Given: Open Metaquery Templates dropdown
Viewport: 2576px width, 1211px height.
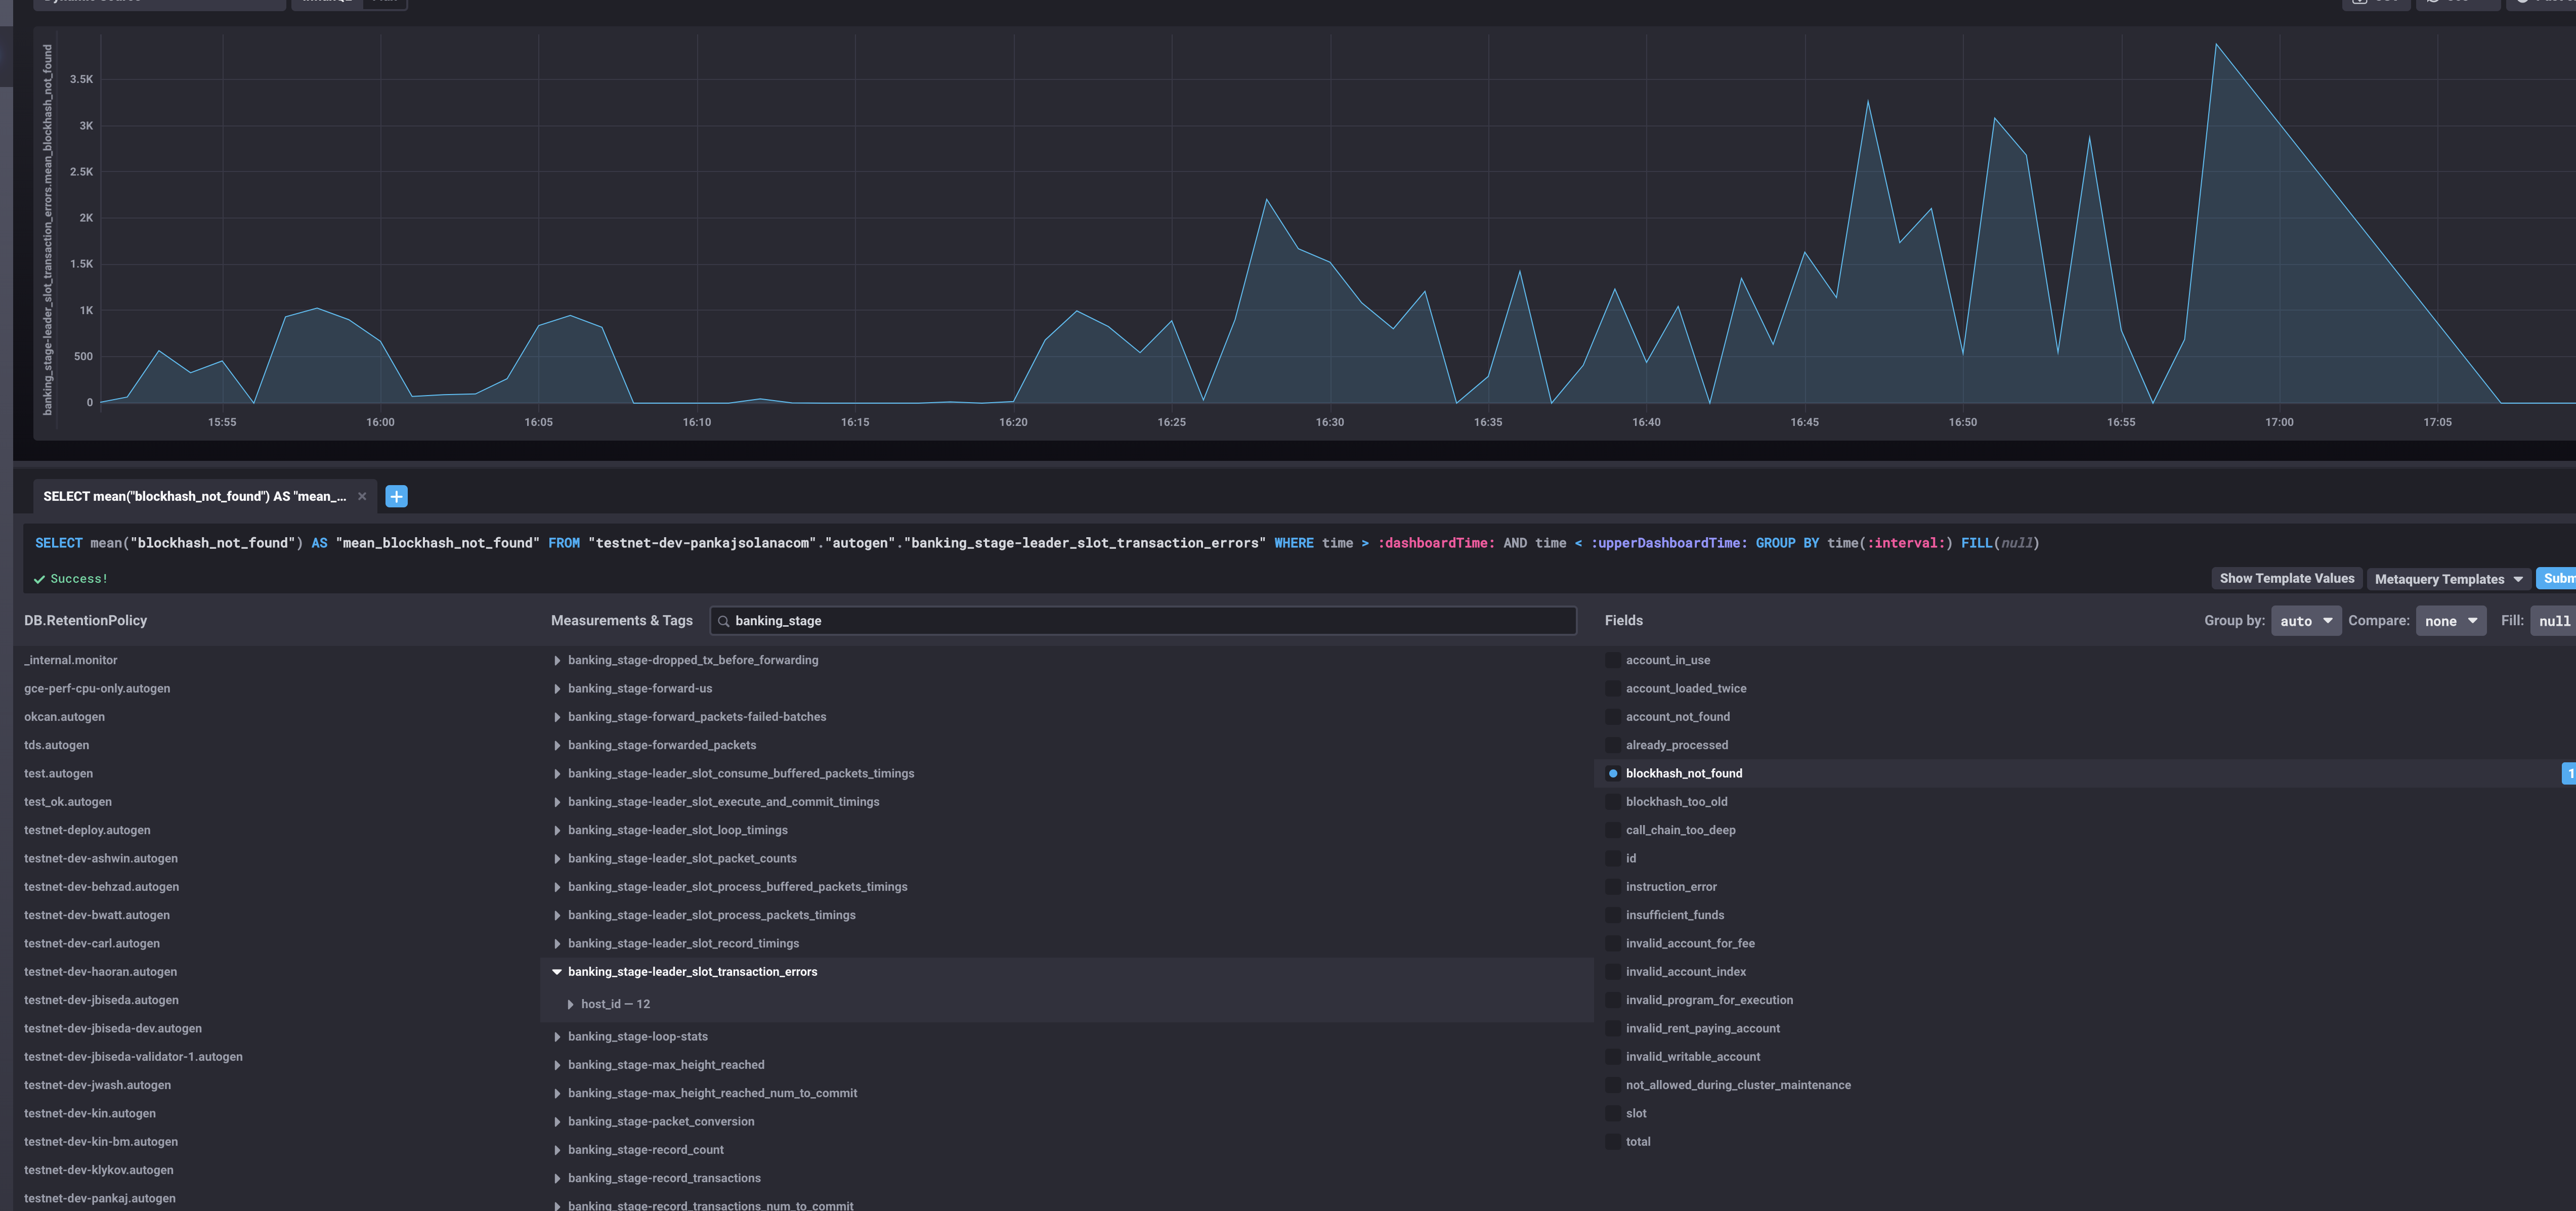Looking at the screenshot, I should (x=2448, y=579).
